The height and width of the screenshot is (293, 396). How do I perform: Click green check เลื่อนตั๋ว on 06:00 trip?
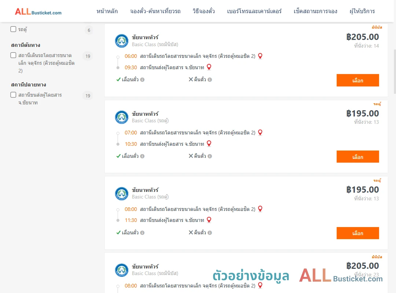click(118, 79)
